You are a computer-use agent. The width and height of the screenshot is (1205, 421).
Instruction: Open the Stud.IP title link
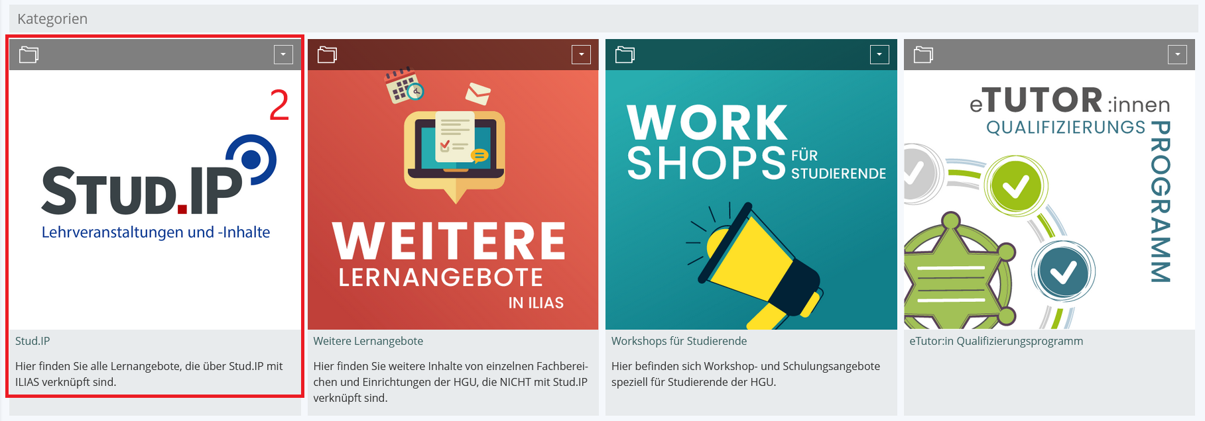point(32,341)
